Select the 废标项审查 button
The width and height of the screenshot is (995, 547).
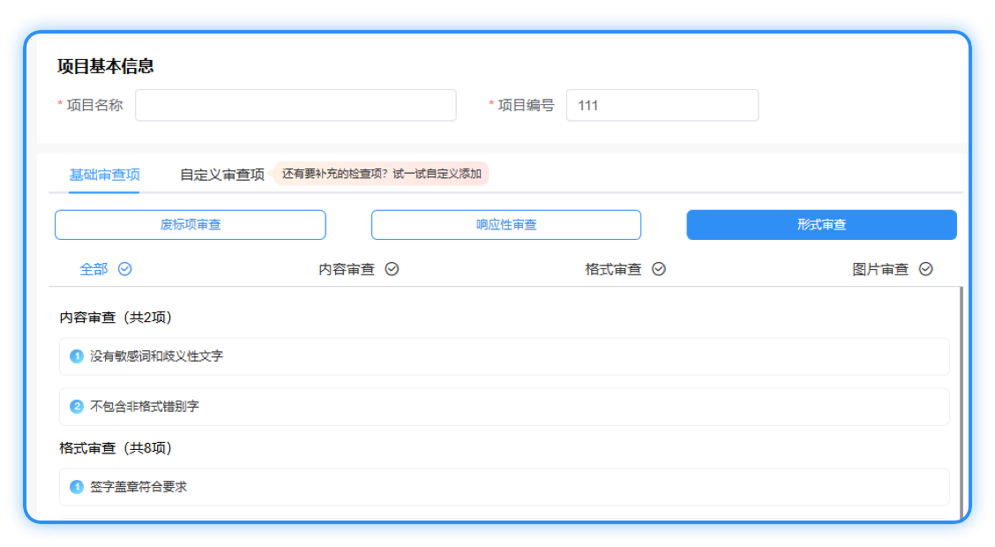[x=191, y=225]
